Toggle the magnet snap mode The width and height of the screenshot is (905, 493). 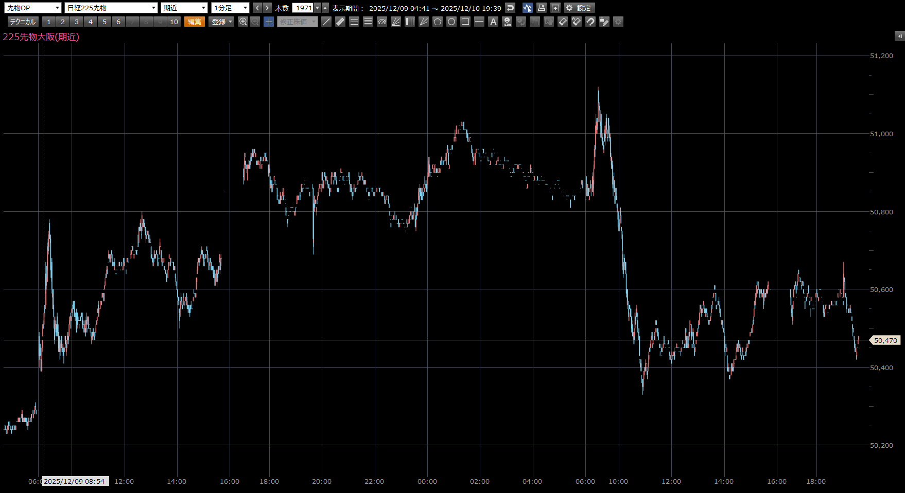click(x=590, y=22)
